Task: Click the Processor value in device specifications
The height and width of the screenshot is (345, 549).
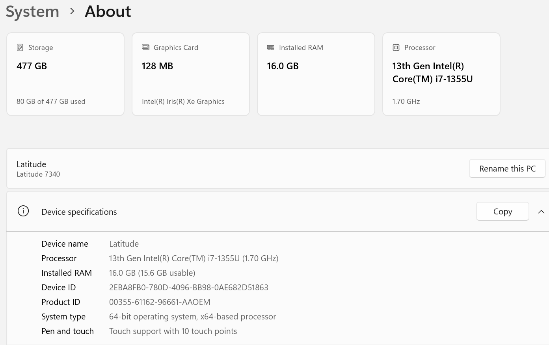Action: click(194, 258)
